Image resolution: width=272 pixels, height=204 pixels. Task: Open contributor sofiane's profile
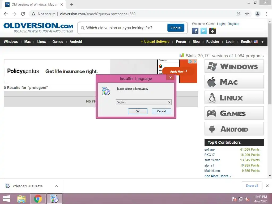[x=209, y=149]
